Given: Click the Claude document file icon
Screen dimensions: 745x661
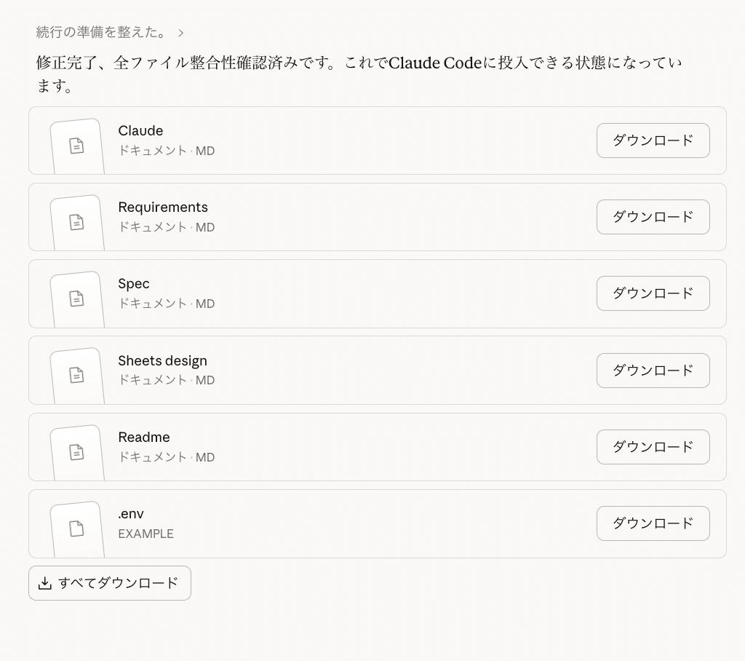Looking at the screenshot, I should [x=76, y=146].
